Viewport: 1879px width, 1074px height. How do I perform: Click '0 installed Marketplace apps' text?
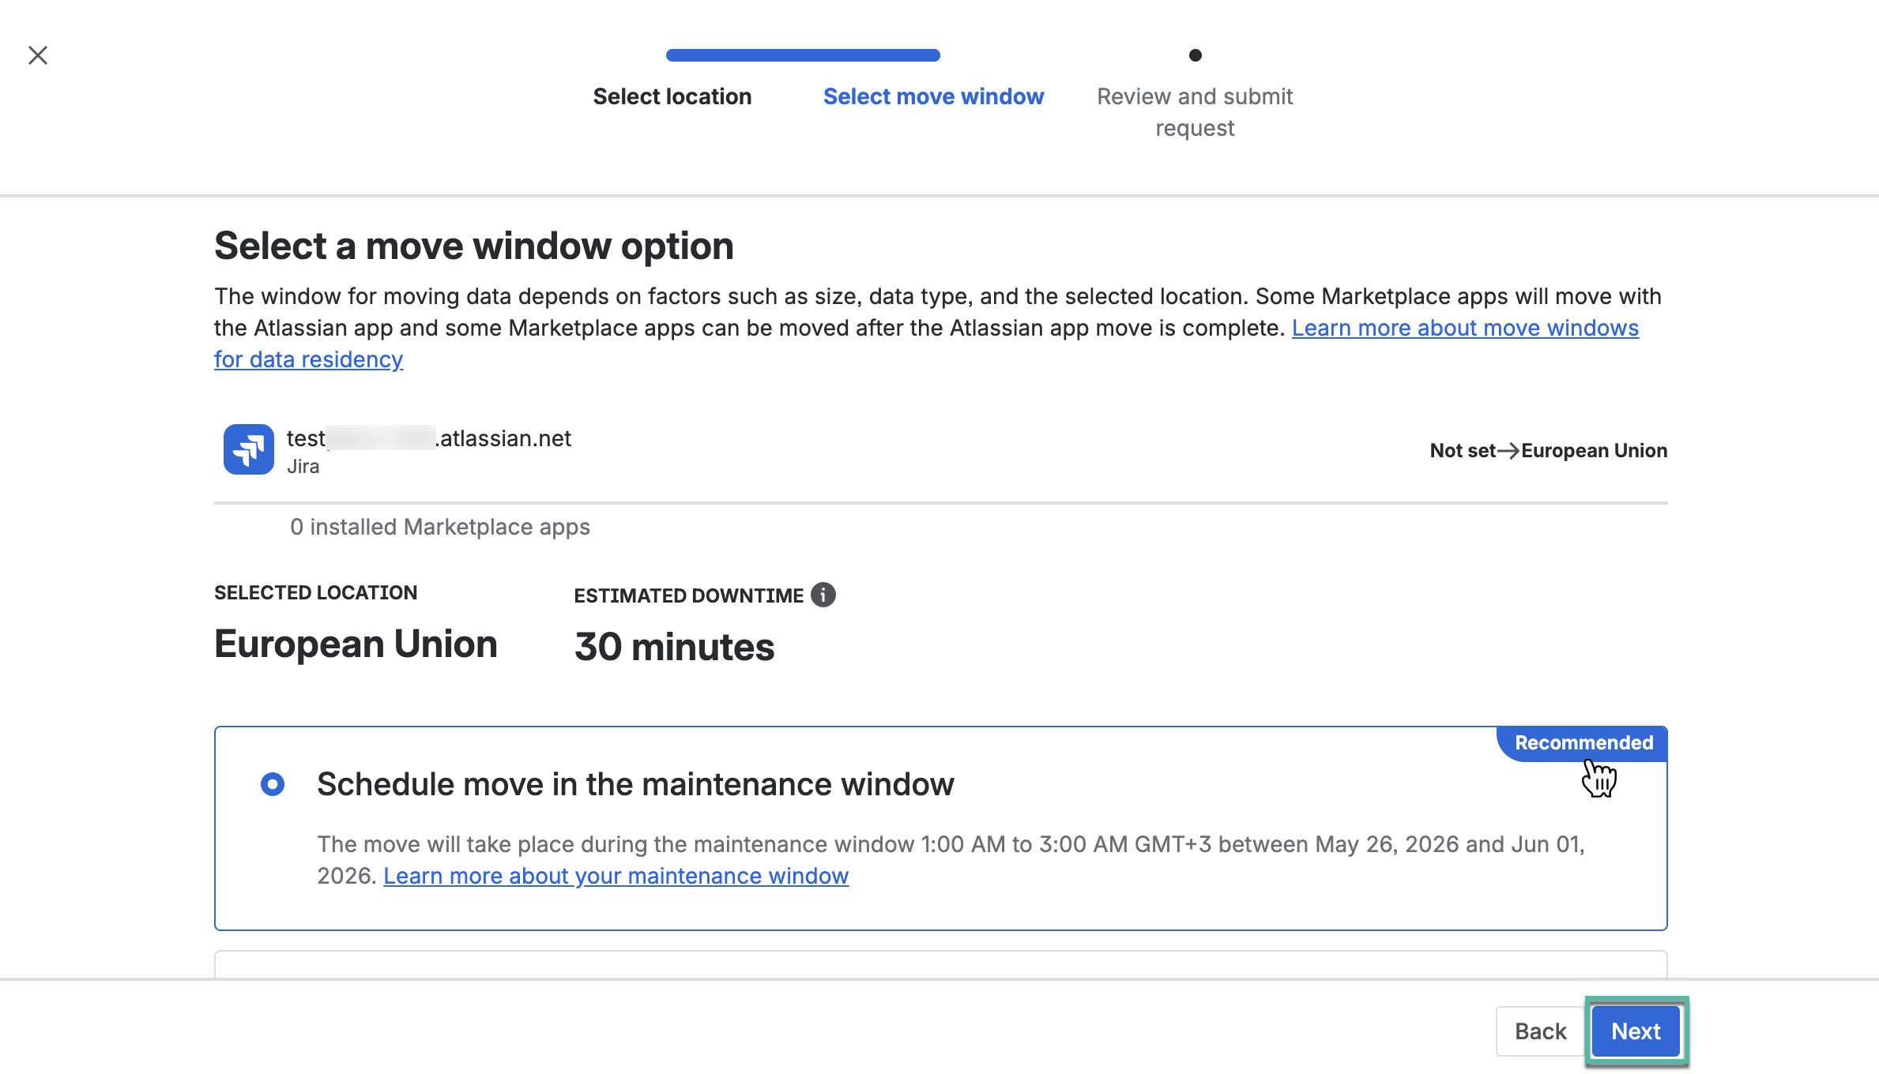pos(440,527)
